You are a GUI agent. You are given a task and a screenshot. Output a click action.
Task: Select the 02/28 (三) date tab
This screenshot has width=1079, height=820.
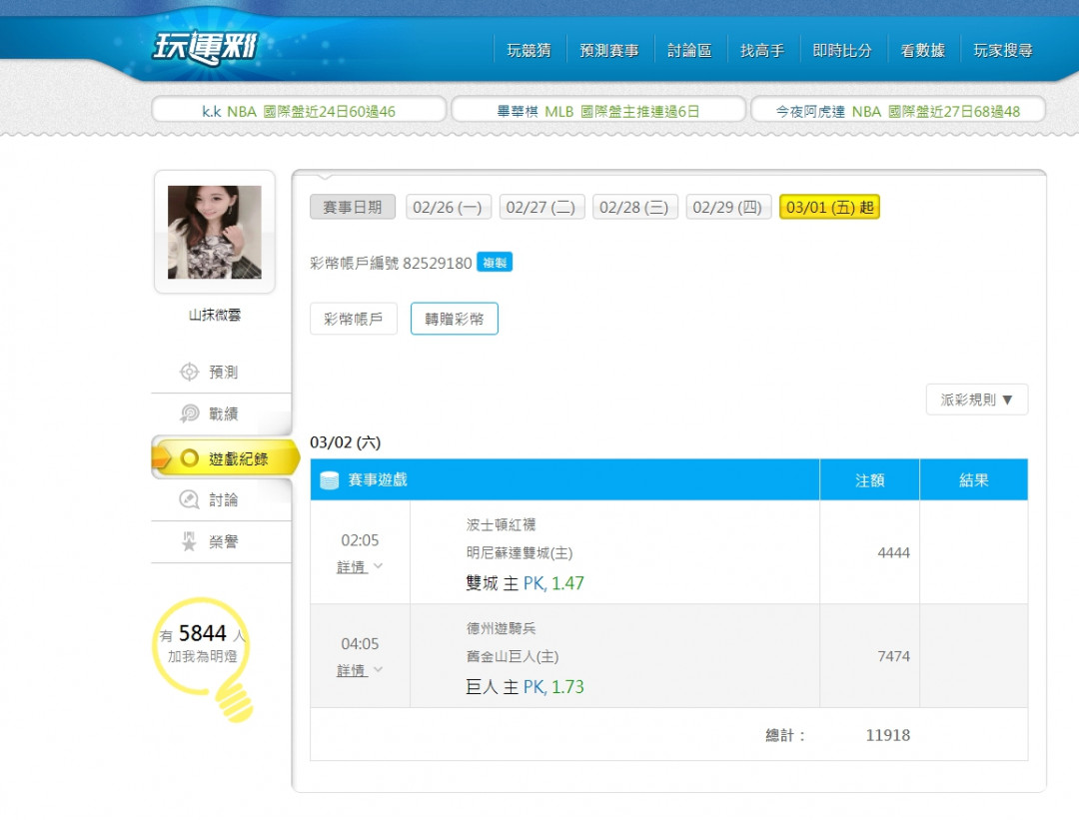tap(633, 207)
